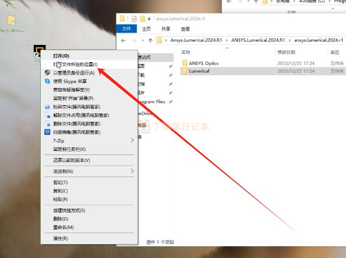Switch to the 主页 ribbon tab
Image resolution: width=346 pixels, height=258 pixels.
146,29
